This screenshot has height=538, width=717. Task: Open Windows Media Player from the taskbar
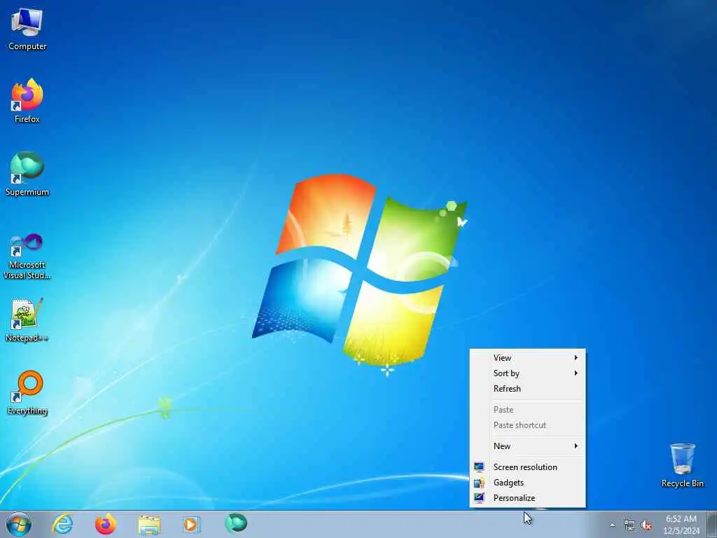192,524
